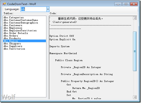Click the 'Option Explicit On' code line
Screen dimensions: 141x103
62,39
